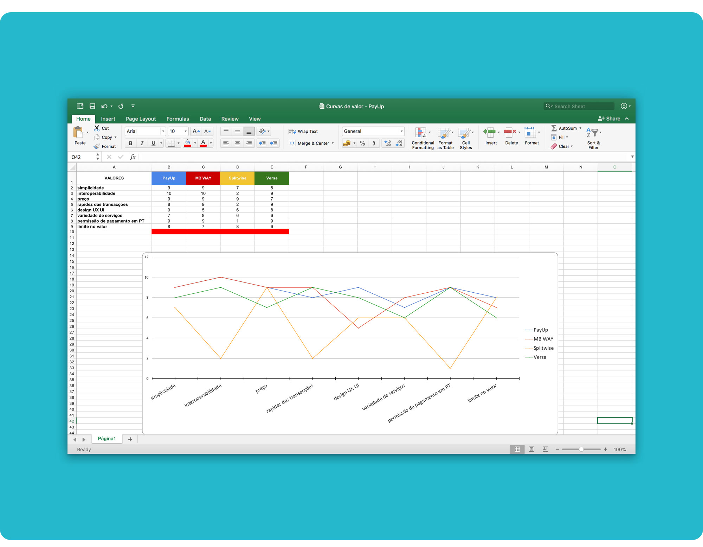Image resolution: width=703 pixels, height=547 pixels.
Task: Expand the AutoSum dropdown arrow
Action: (x=580, y=128)
